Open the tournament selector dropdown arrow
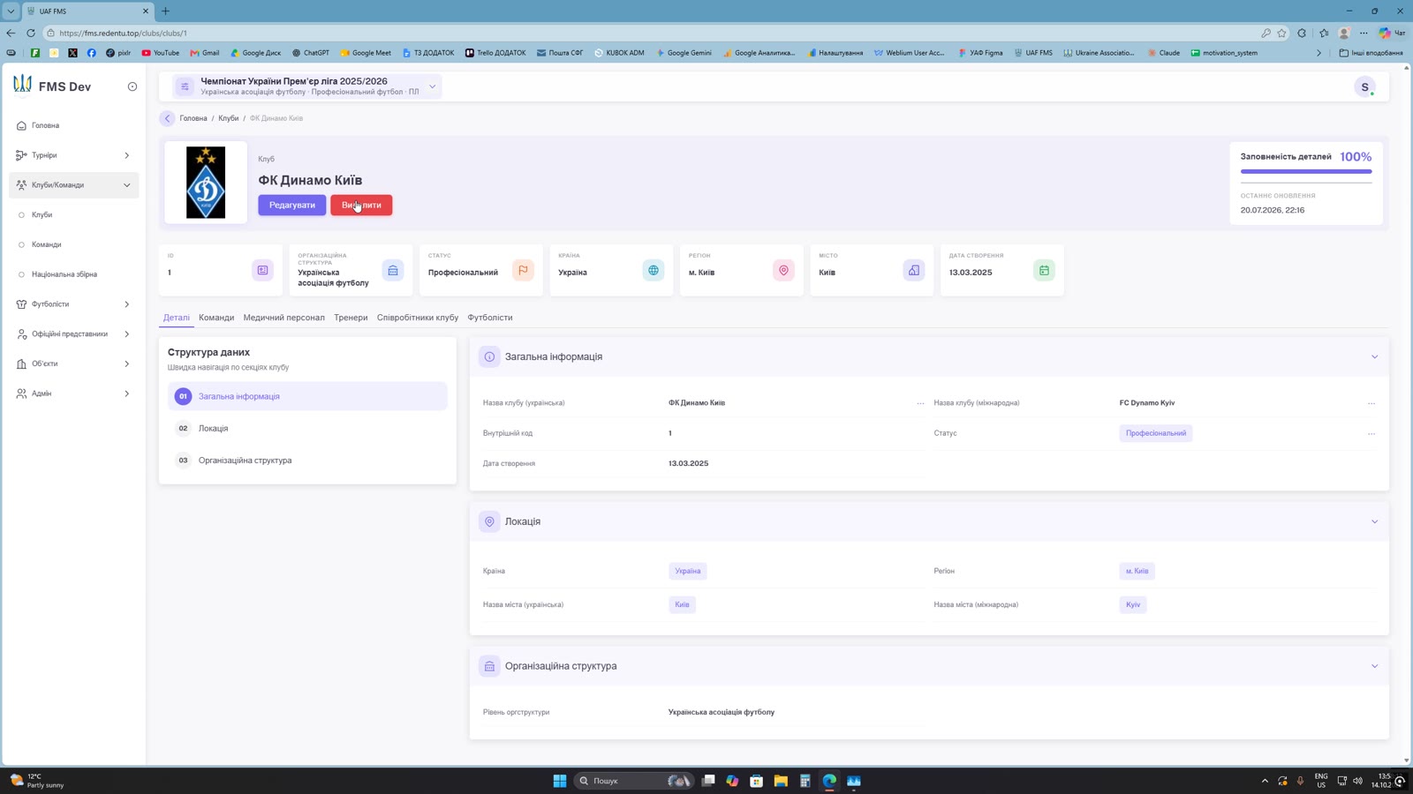 [x=433, y=86]
